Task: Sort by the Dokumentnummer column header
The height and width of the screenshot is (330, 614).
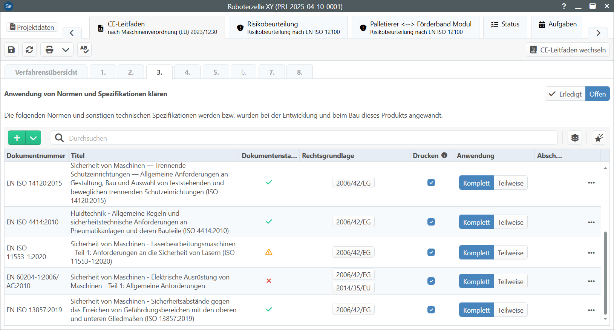Action: 36,155
